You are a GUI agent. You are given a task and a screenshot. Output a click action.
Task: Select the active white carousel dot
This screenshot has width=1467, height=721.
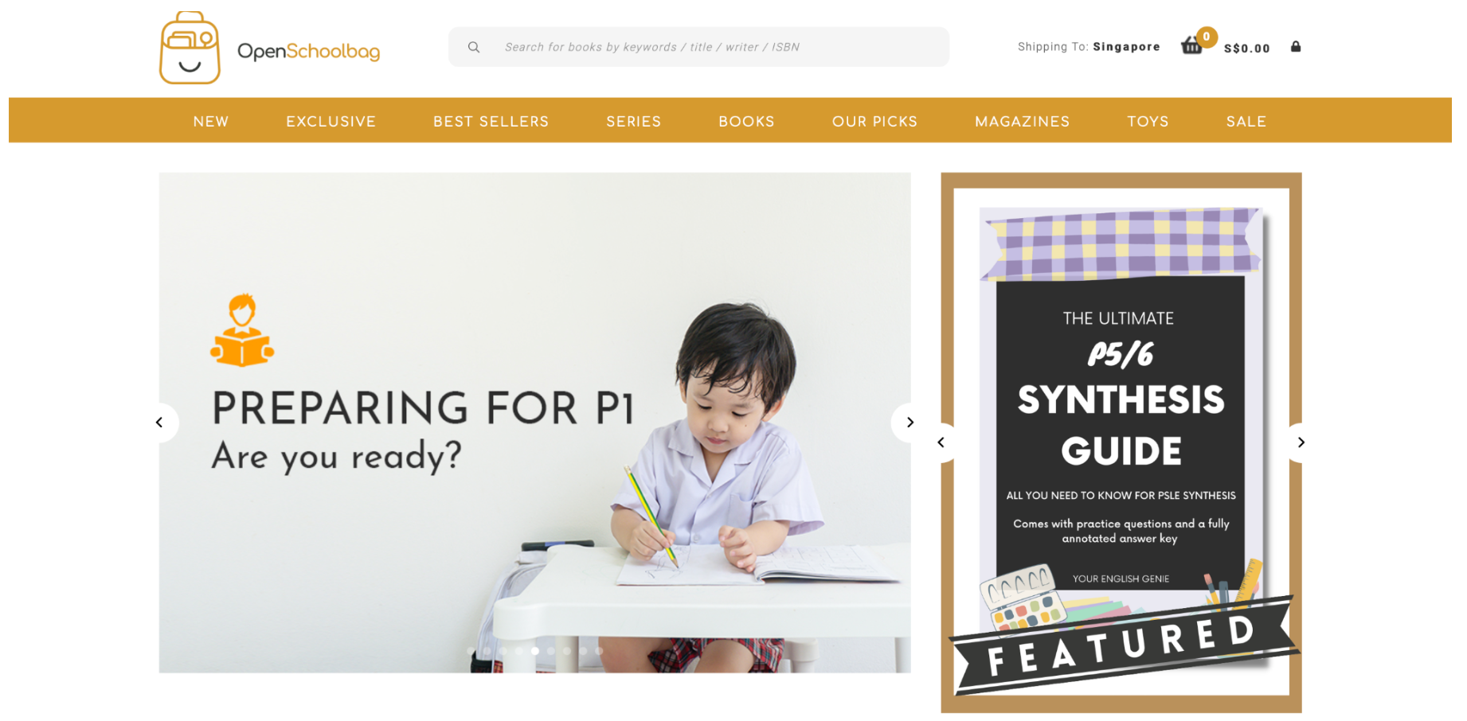pos(535,651)
